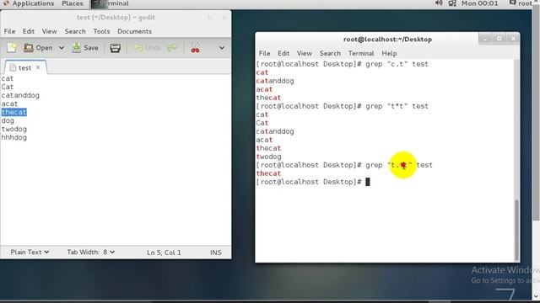This screenshot has height=303, width=540.
Task: Click the 'acat' line in gedit
Action: 9,104
